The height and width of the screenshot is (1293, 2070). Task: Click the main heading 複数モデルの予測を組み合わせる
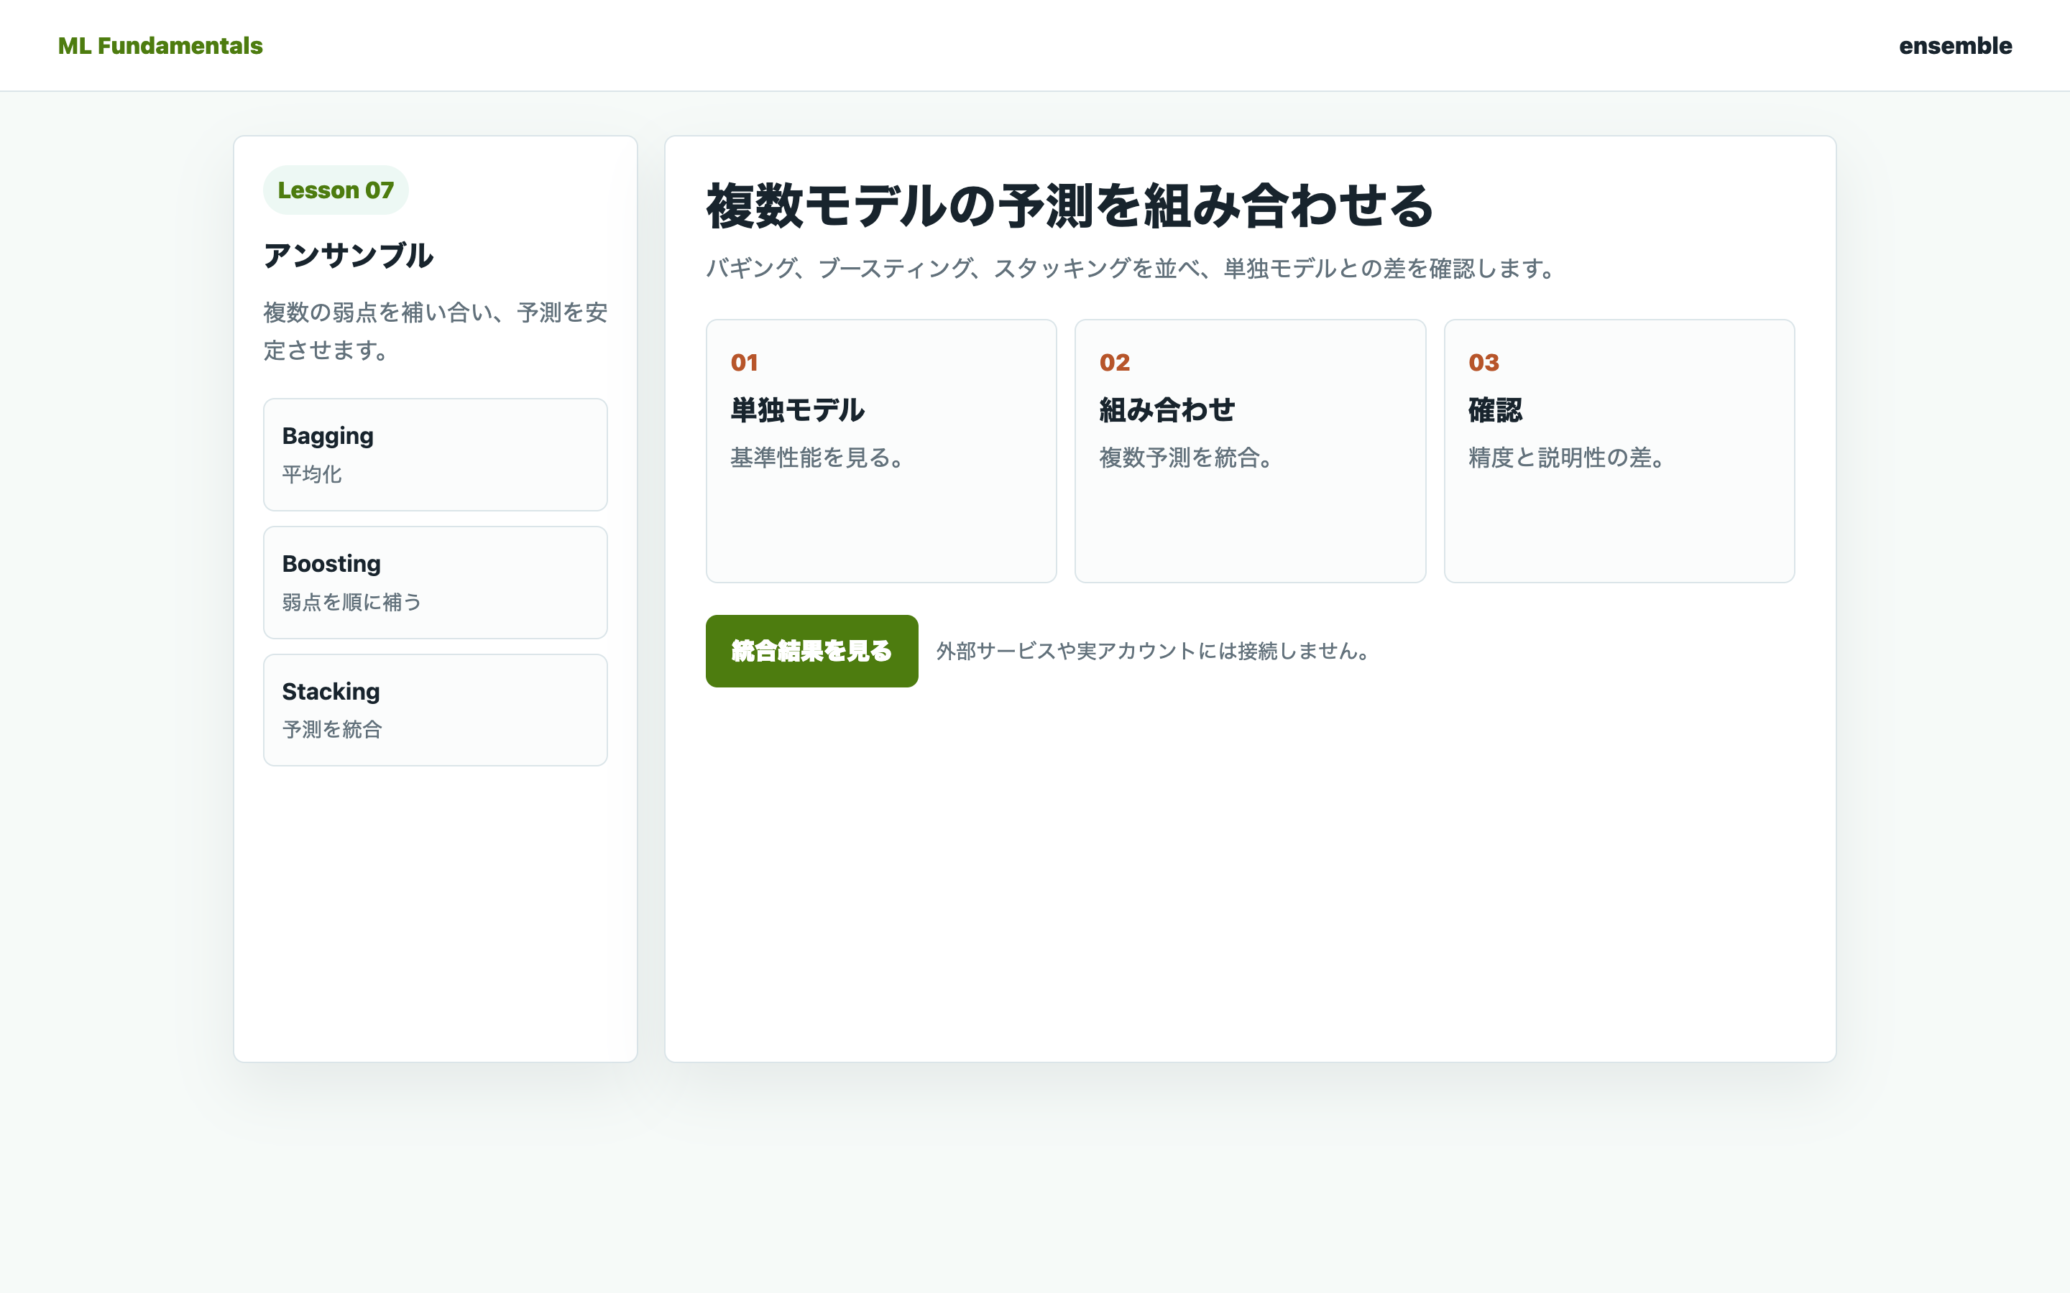(1070, 206)
